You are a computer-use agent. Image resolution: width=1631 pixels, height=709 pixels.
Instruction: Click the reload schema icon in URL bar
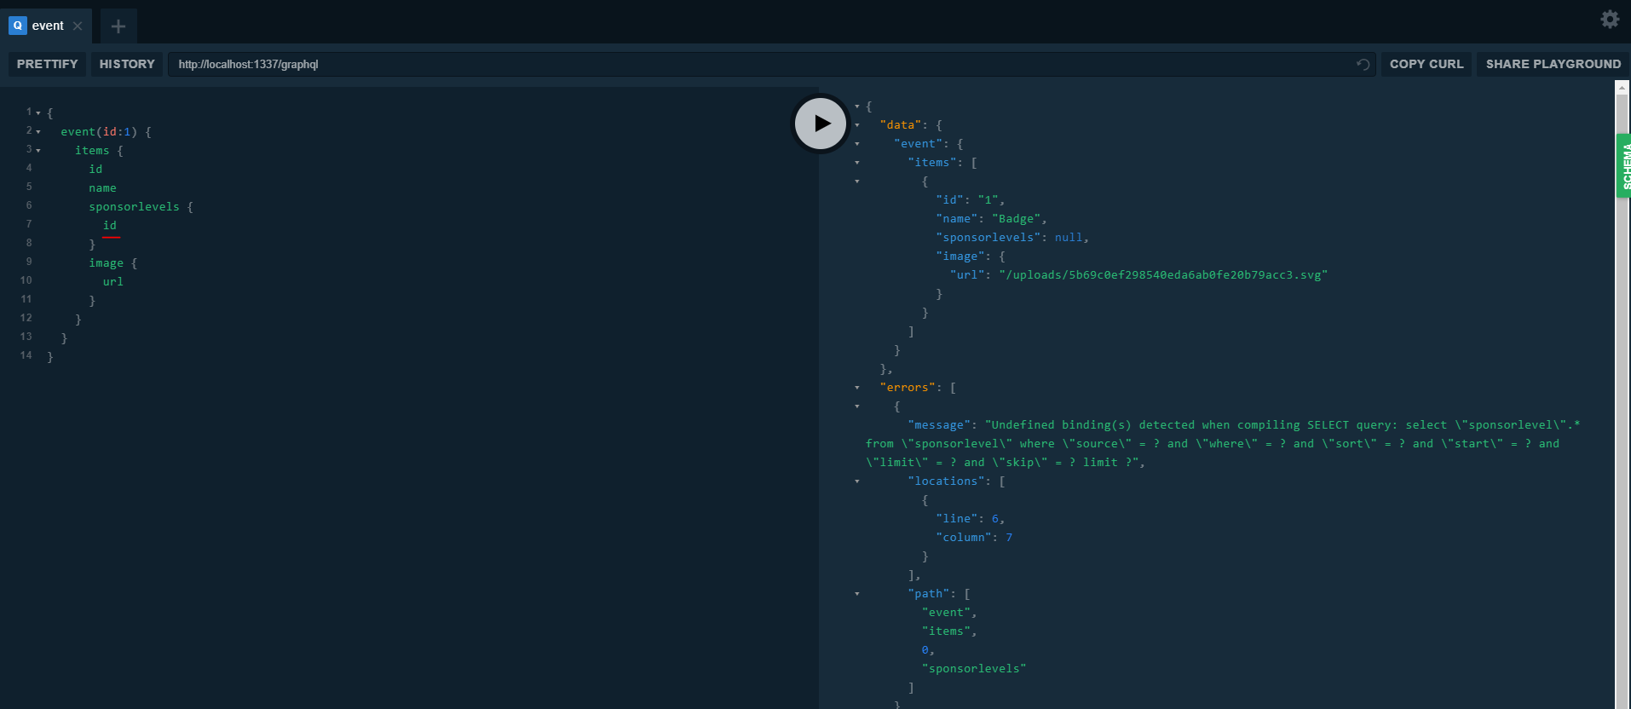1363,64
